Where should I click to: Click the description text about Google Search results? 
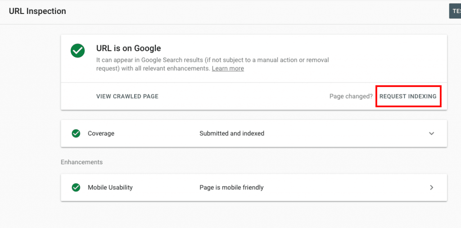(x=180, y=60)
